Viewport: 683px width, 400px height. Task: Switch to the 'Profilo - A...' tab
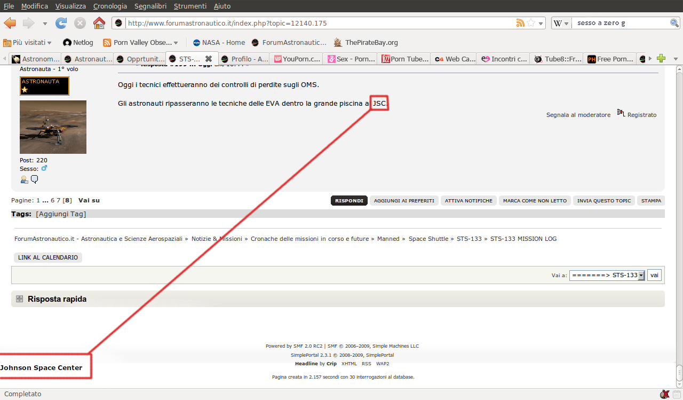(244, 59)
